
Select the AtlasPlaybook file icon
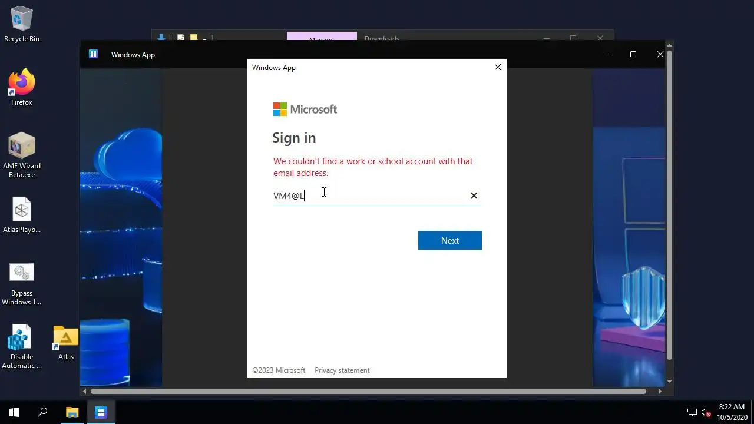click(22, 215)
